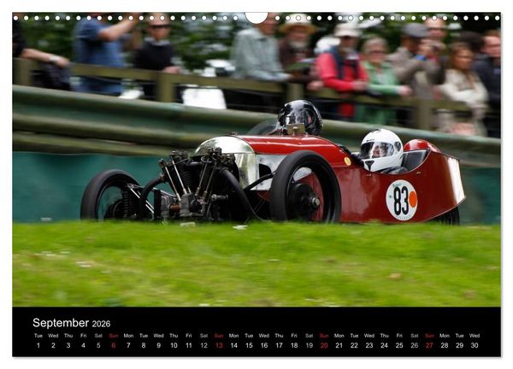Screen dimensions: 513x369
Task: Select date 7 in the calendar strip
Action: click(x=128, y=345)
